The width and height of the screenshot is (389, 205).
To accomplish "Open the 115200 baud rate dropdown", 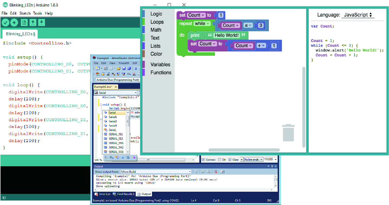I will coord(270,160).
